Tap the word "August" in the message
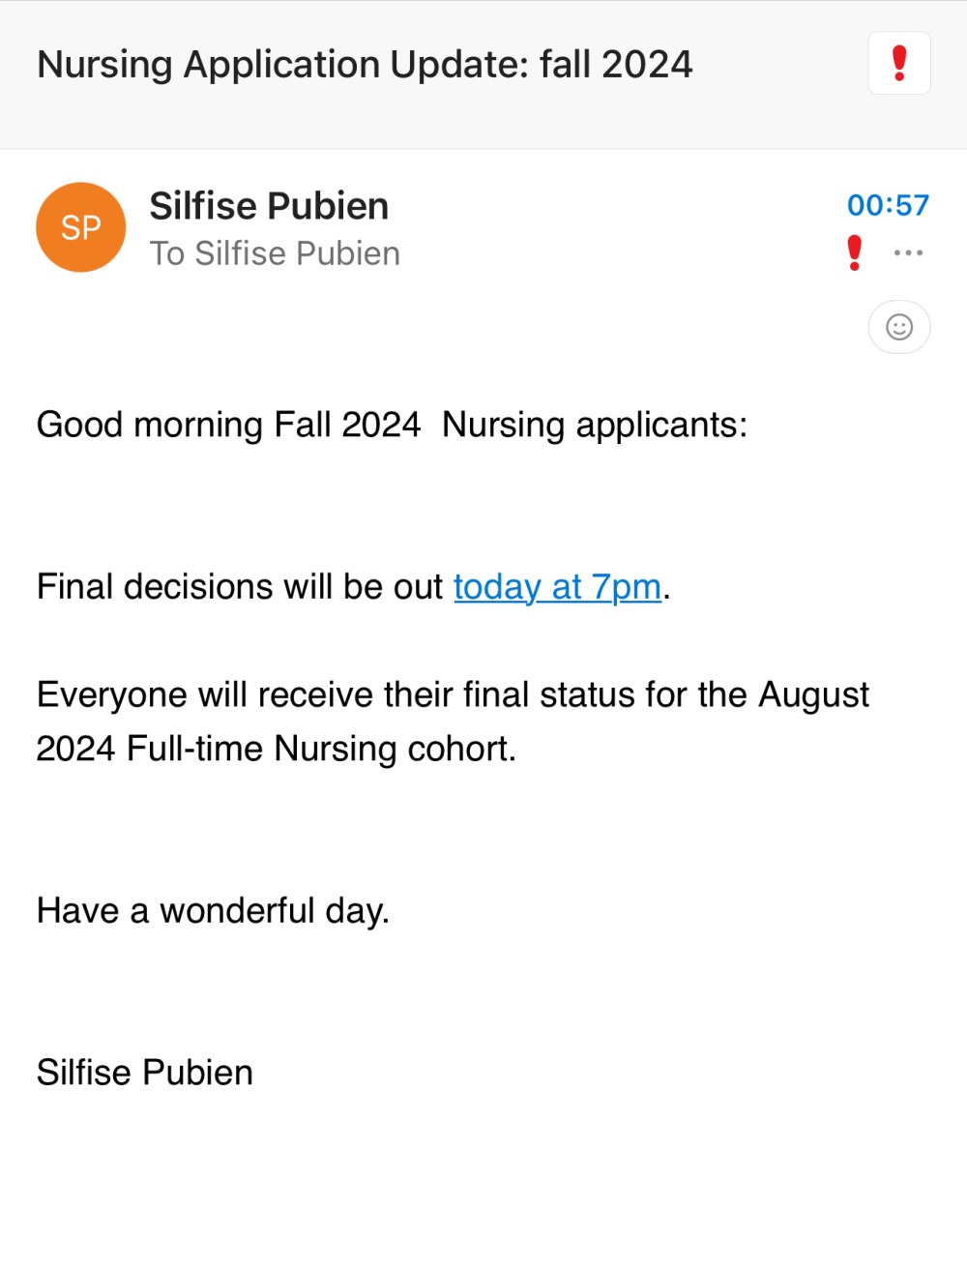Viewport: 967px width, 1269px height. tap(814, 695)
